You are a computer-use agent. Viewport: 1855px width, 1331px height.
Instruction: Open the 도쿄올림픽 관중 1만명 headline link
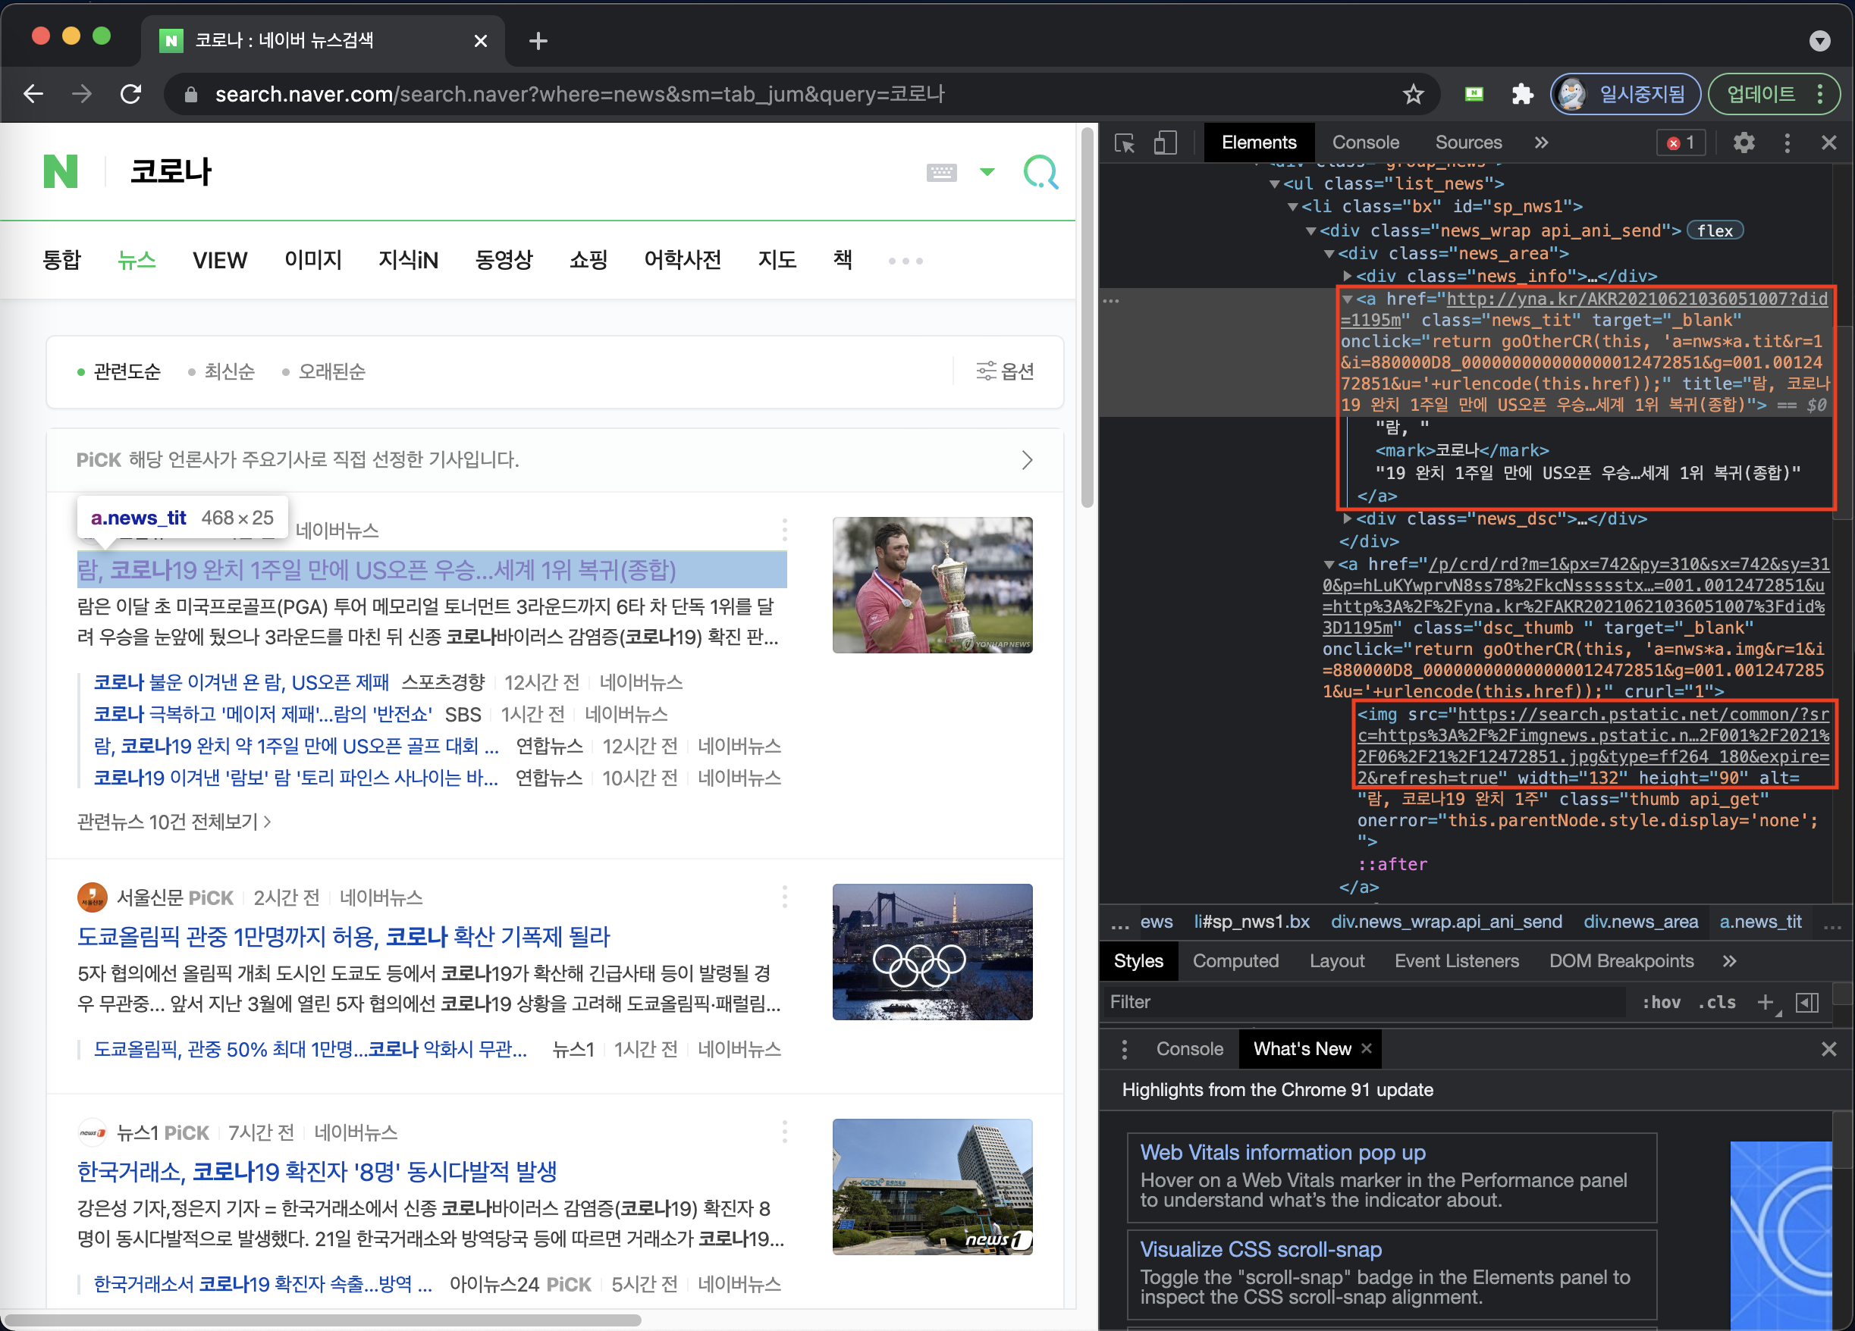[x=344, y=937]
